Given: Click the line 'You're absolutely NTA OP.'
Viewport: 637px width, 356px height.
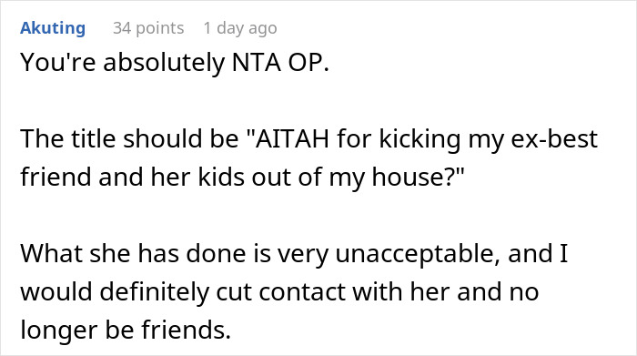Looking at the screenshot, I should [x=175, y=63].
